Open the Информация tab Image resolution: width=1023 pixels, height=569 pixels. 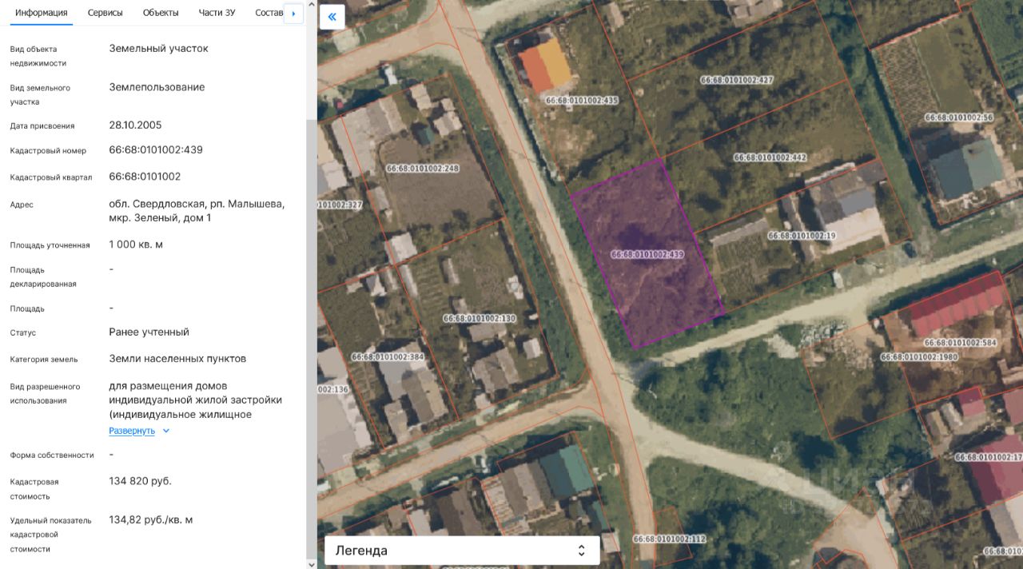42,13
